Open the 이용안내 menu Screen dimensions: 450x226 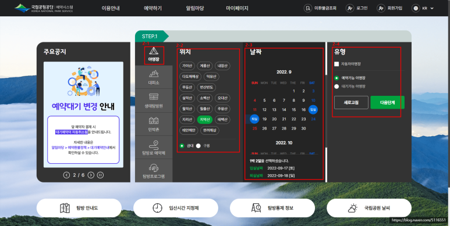[x=111, y=8]
